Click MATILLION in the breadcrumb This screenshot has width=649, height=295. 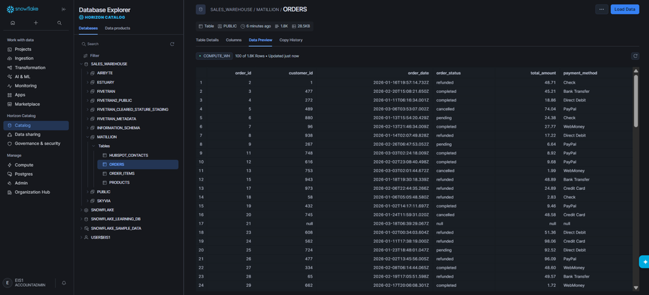click(267, 9)
